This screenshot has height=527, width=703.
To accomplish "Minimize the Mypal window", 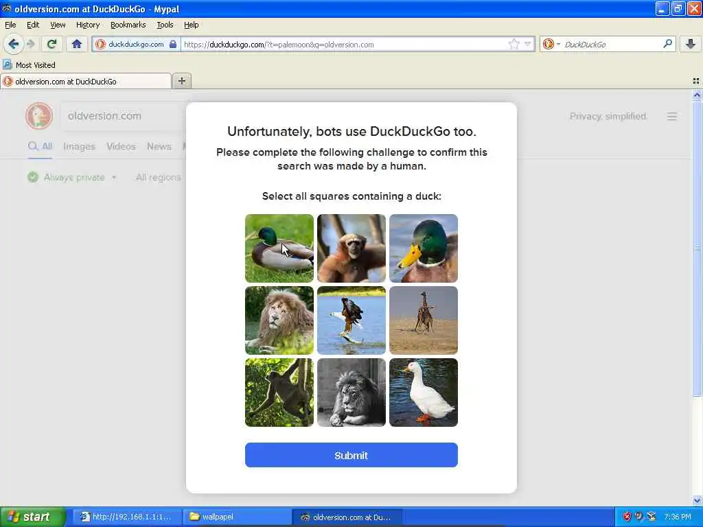I will (662, 8).
